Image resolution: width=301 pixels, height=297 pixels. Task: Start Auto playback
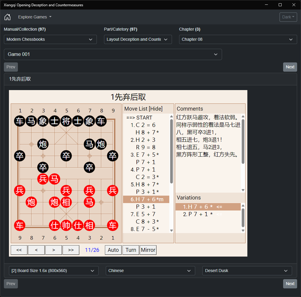click(x=113, y=250)
